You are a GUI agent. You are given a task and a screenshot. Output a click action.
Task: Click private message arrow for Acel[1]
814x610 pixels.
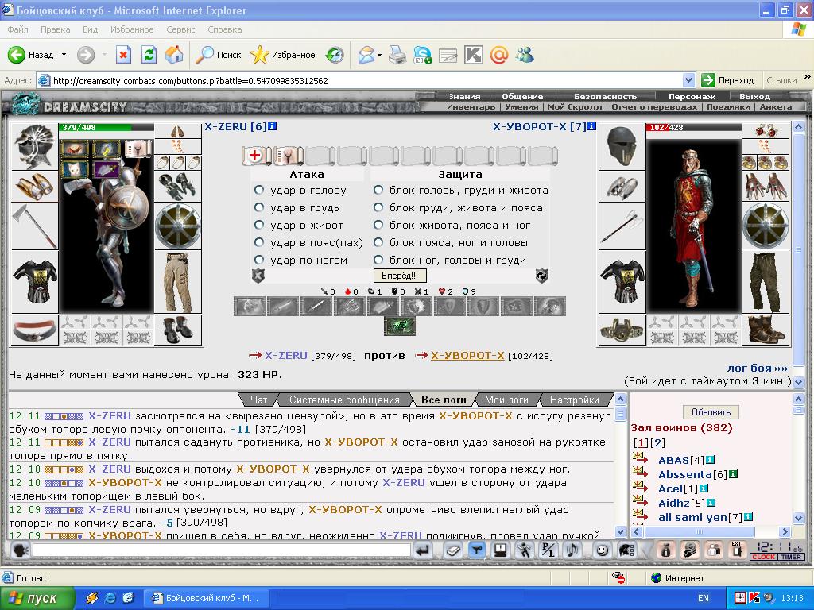coord(641,488)
